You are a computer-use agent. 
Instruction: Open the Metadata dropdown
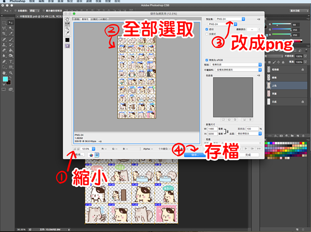point(238,70)
